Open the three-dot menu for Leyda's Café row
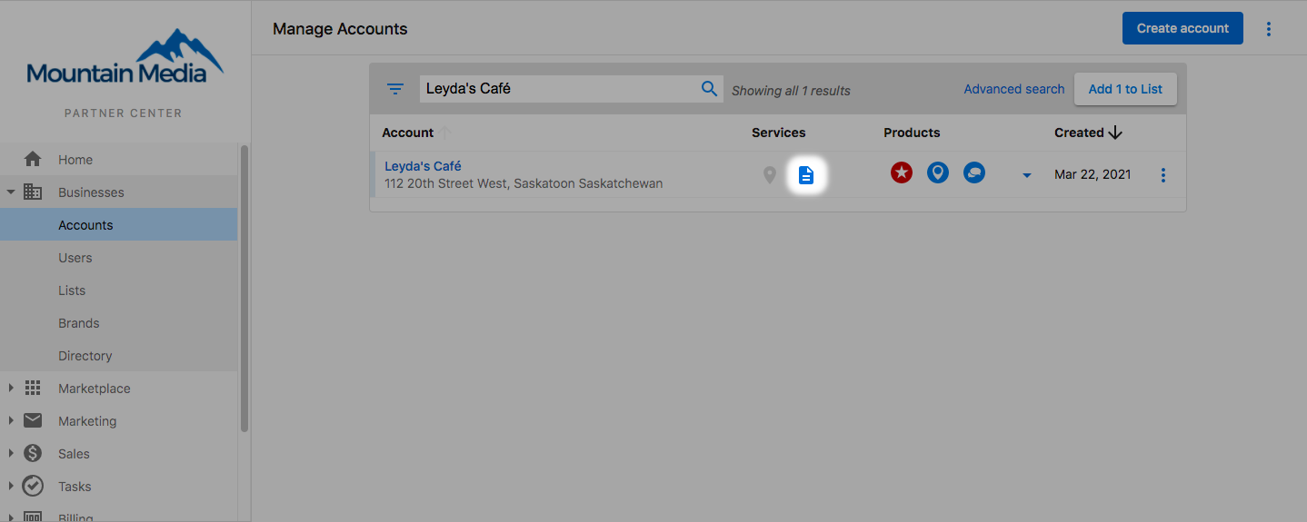Screen dimensions: 1307x522 [1162, 175]
